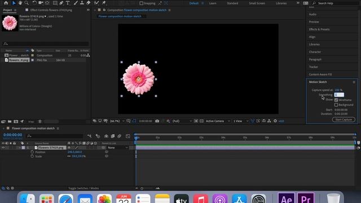Click the snapshot camera icon in viewer
The width and height of the screenshot is (361, 203).
coord(157,121)
